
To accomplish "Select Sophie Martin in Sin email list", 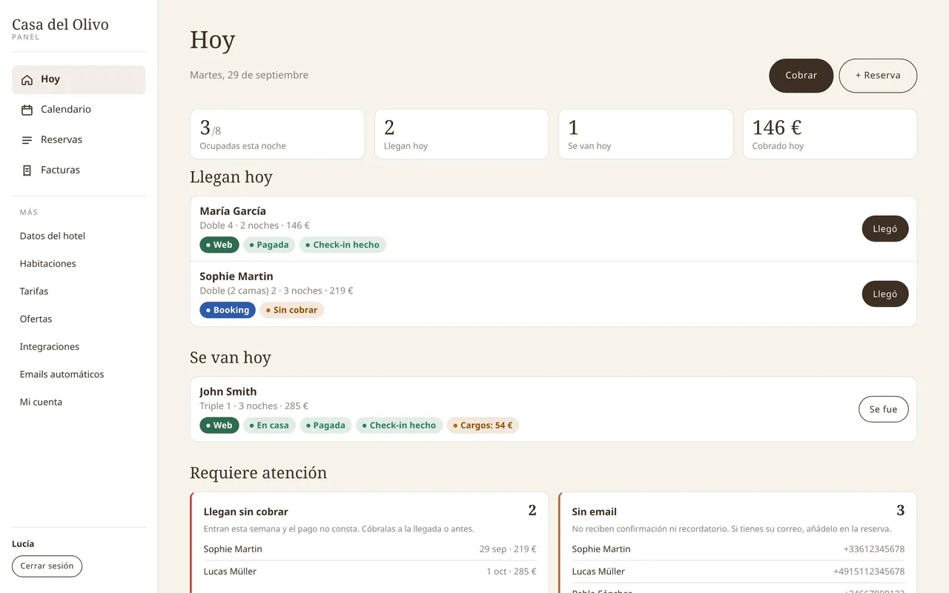I will point(738,549).
